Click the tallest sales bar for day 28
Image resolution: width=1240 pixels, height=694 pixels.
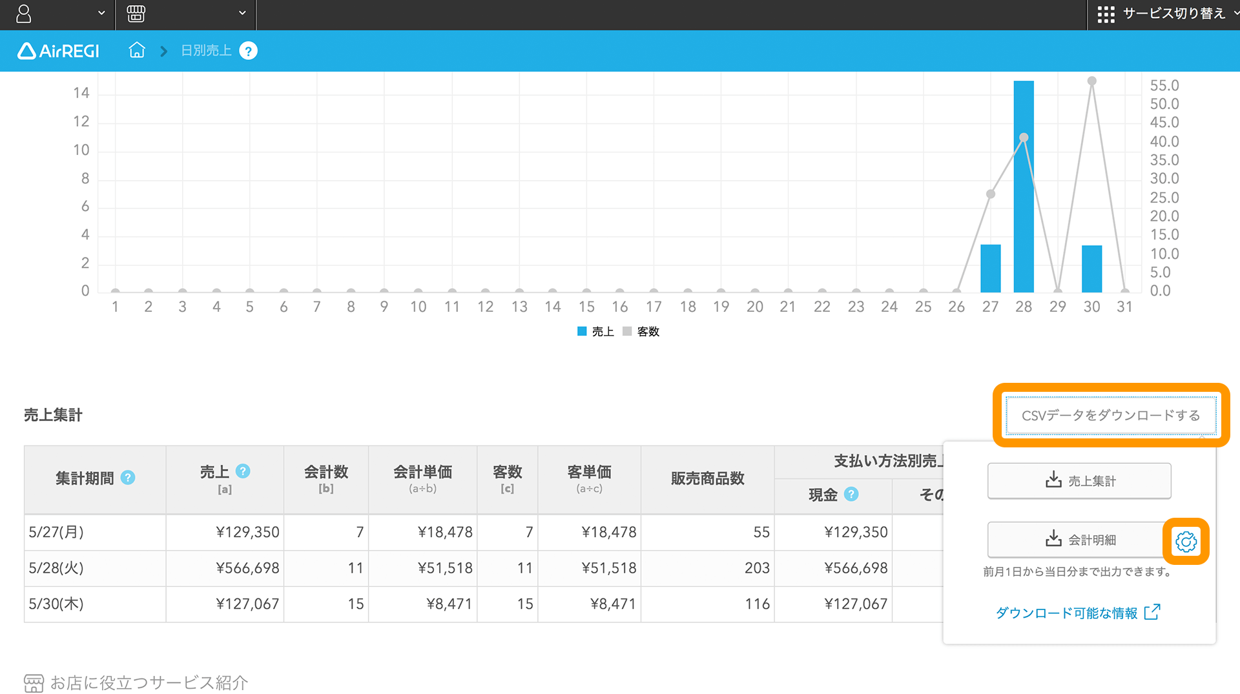[1024, 187]
